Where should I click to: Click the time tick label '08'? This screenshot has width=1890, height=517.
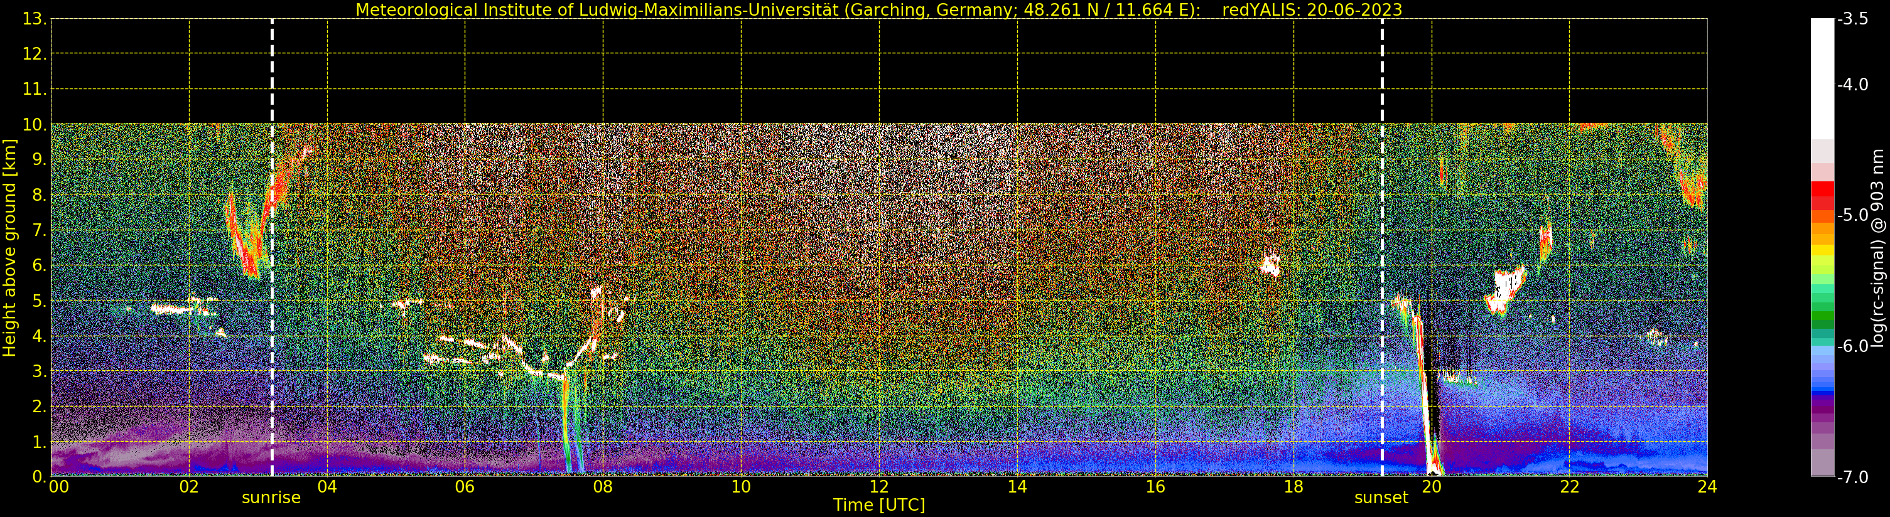pos(603,487)
